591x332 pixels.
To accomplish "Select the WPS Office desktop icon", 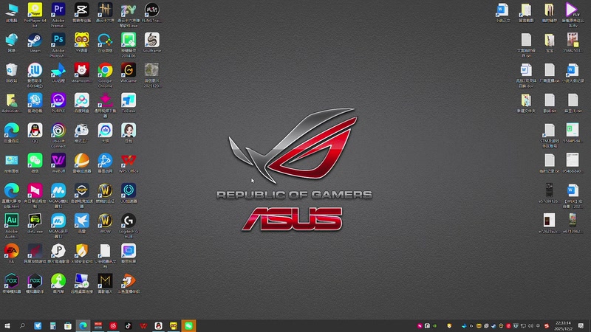I will click(129, 163).
